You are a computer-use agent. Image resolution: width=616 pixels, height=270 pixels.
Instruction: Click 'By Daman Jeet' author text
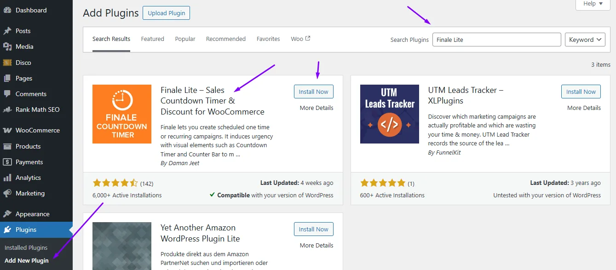coord(180,163)
